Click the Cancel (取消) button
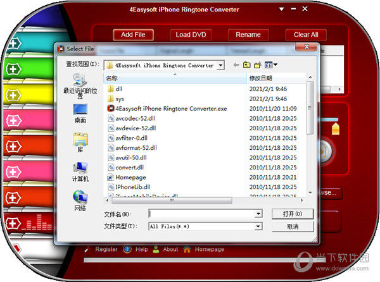This screenshot has height=282, width=380. pos(293,226)
